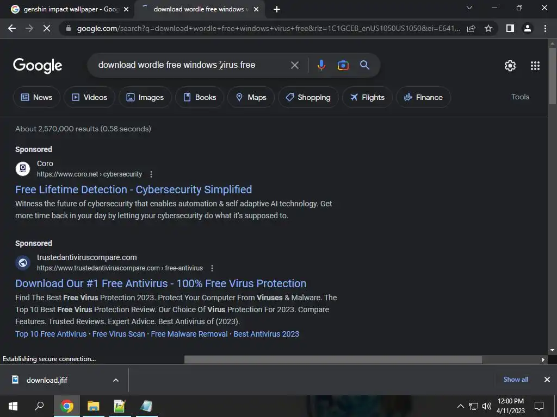Filter results by Videos
Screen dimensions: 557x417
(x=89, y=97)
